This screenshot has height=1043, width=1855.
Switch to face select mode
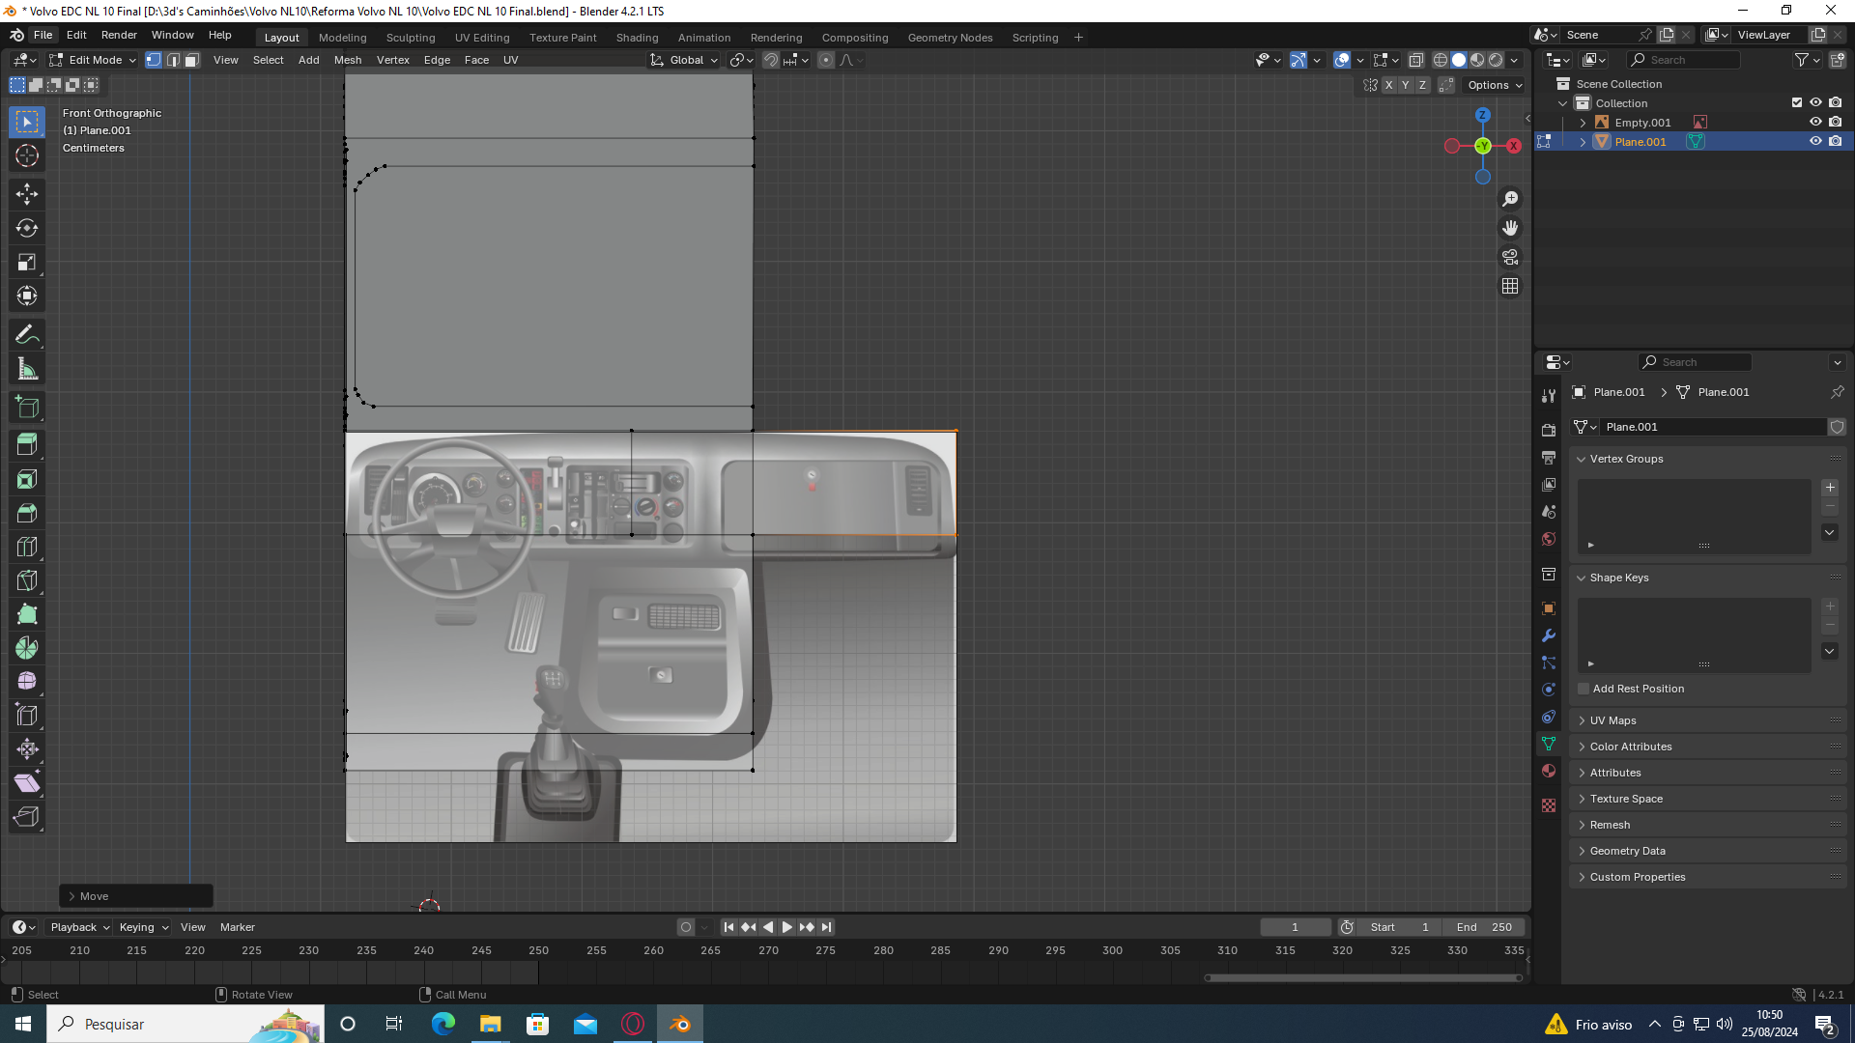pos(191,60)
